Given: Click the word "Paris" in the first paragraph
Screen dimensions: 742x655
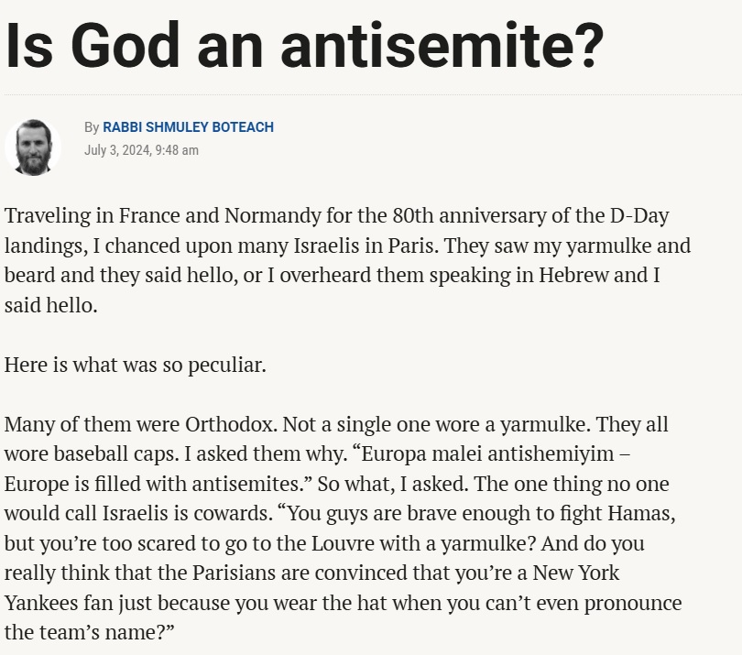Looking at the screenshot, I should (x=486, y=246).
